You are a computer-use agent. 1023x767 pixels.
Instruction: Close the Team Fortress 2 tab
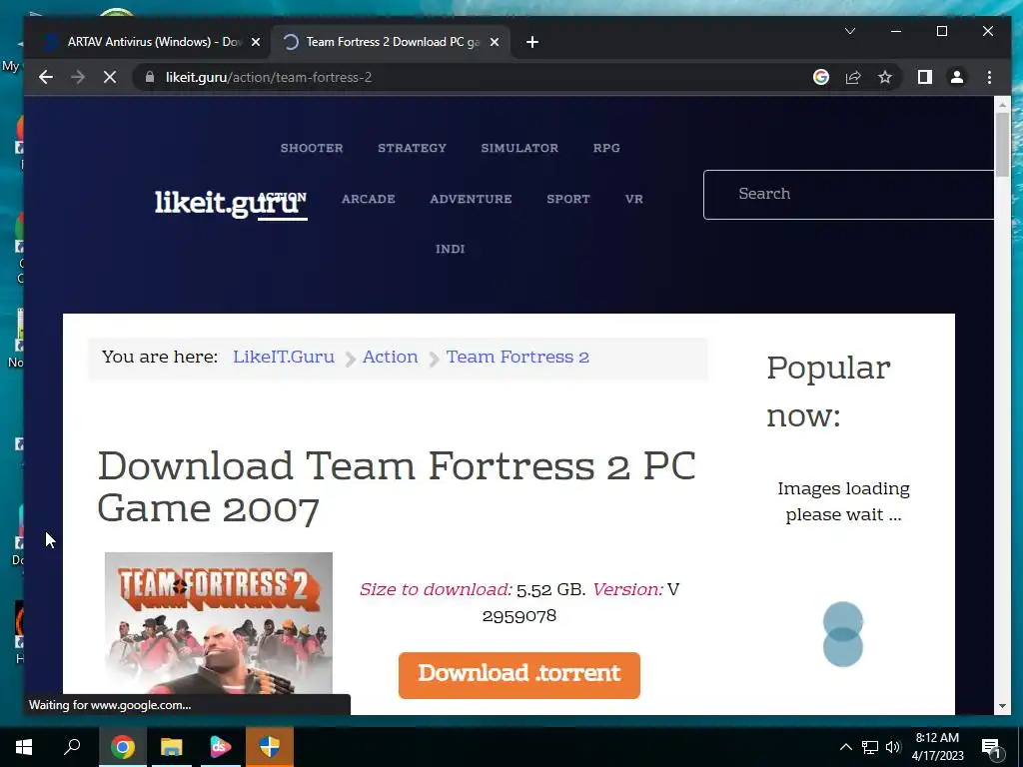click(x=495, y=42)
